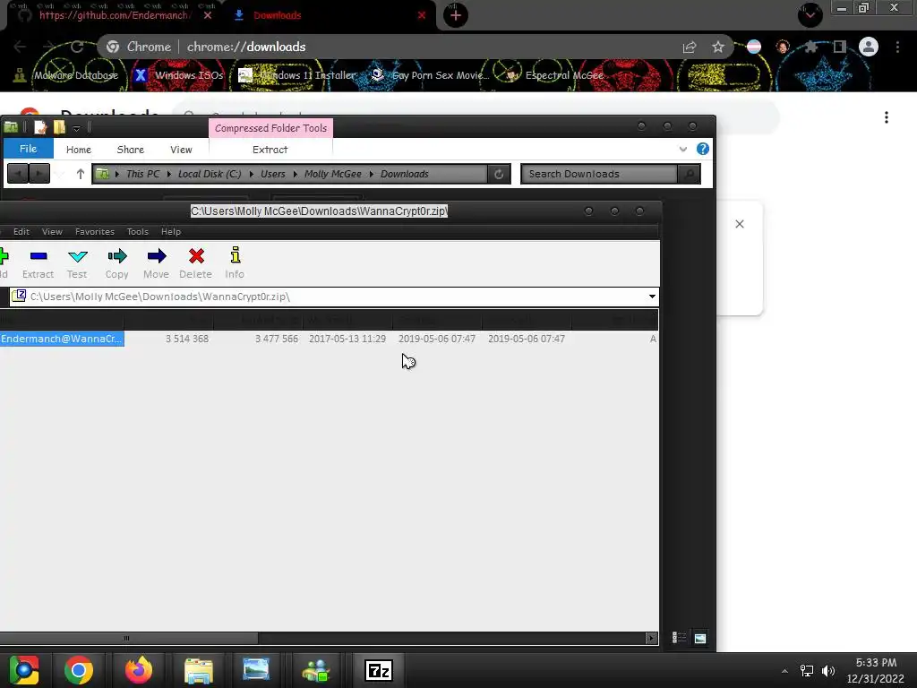Click the 3 514 368 size value
917x688 pixels.
(187, 339)
